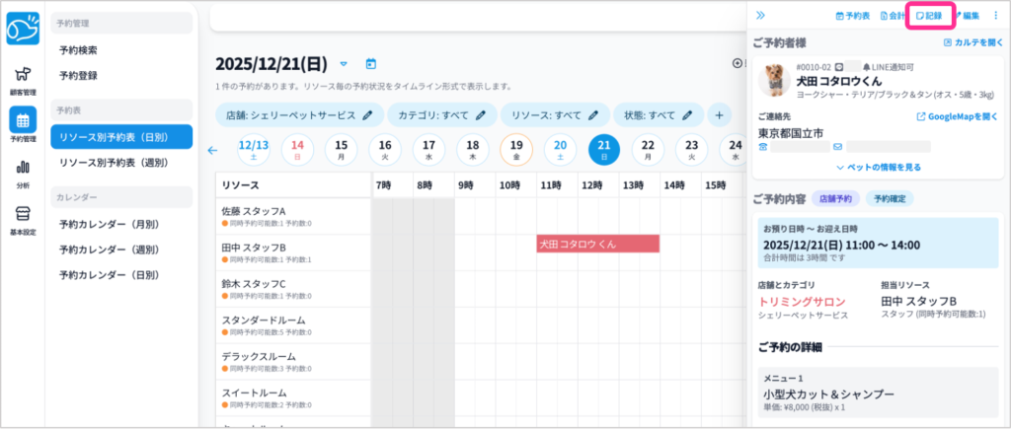Click カルテを開く link

(x=972, y=42)
